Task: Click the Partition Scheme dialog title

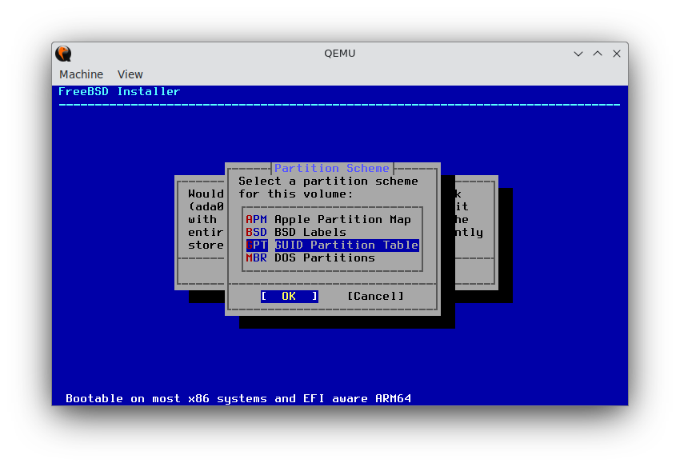Action: pyautogui.click(x=331, y=168)
